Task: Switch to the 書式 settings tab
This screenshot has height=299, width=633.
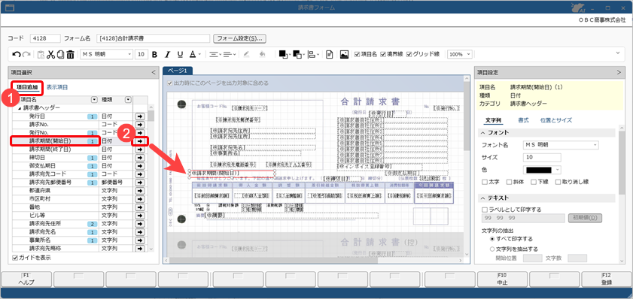Action: tap(523, 120)
